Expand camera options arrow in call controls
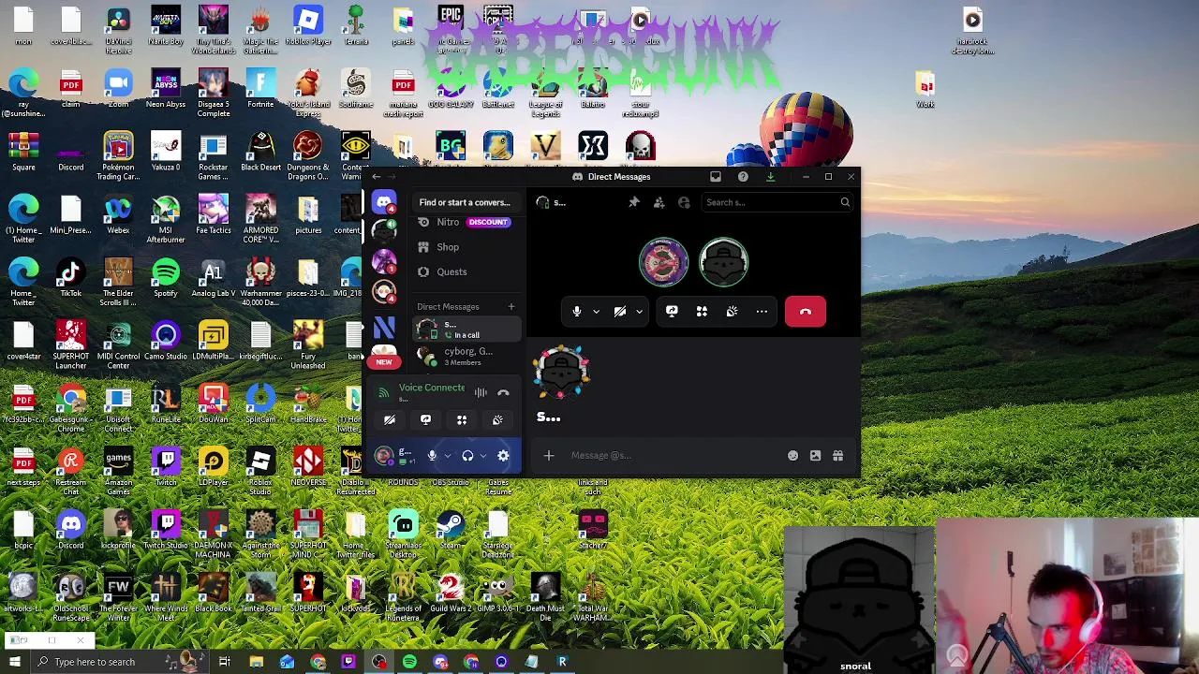Screen dimensions: 1199x674 tap(640, 312)
